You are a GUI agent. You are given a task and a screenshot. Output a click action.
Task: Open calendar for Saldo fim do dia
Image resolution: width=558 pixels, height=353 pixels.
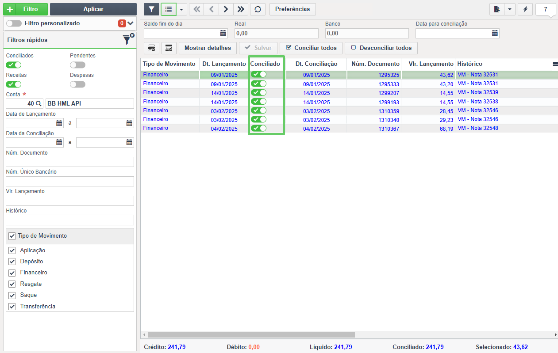[x=223, y=33]
